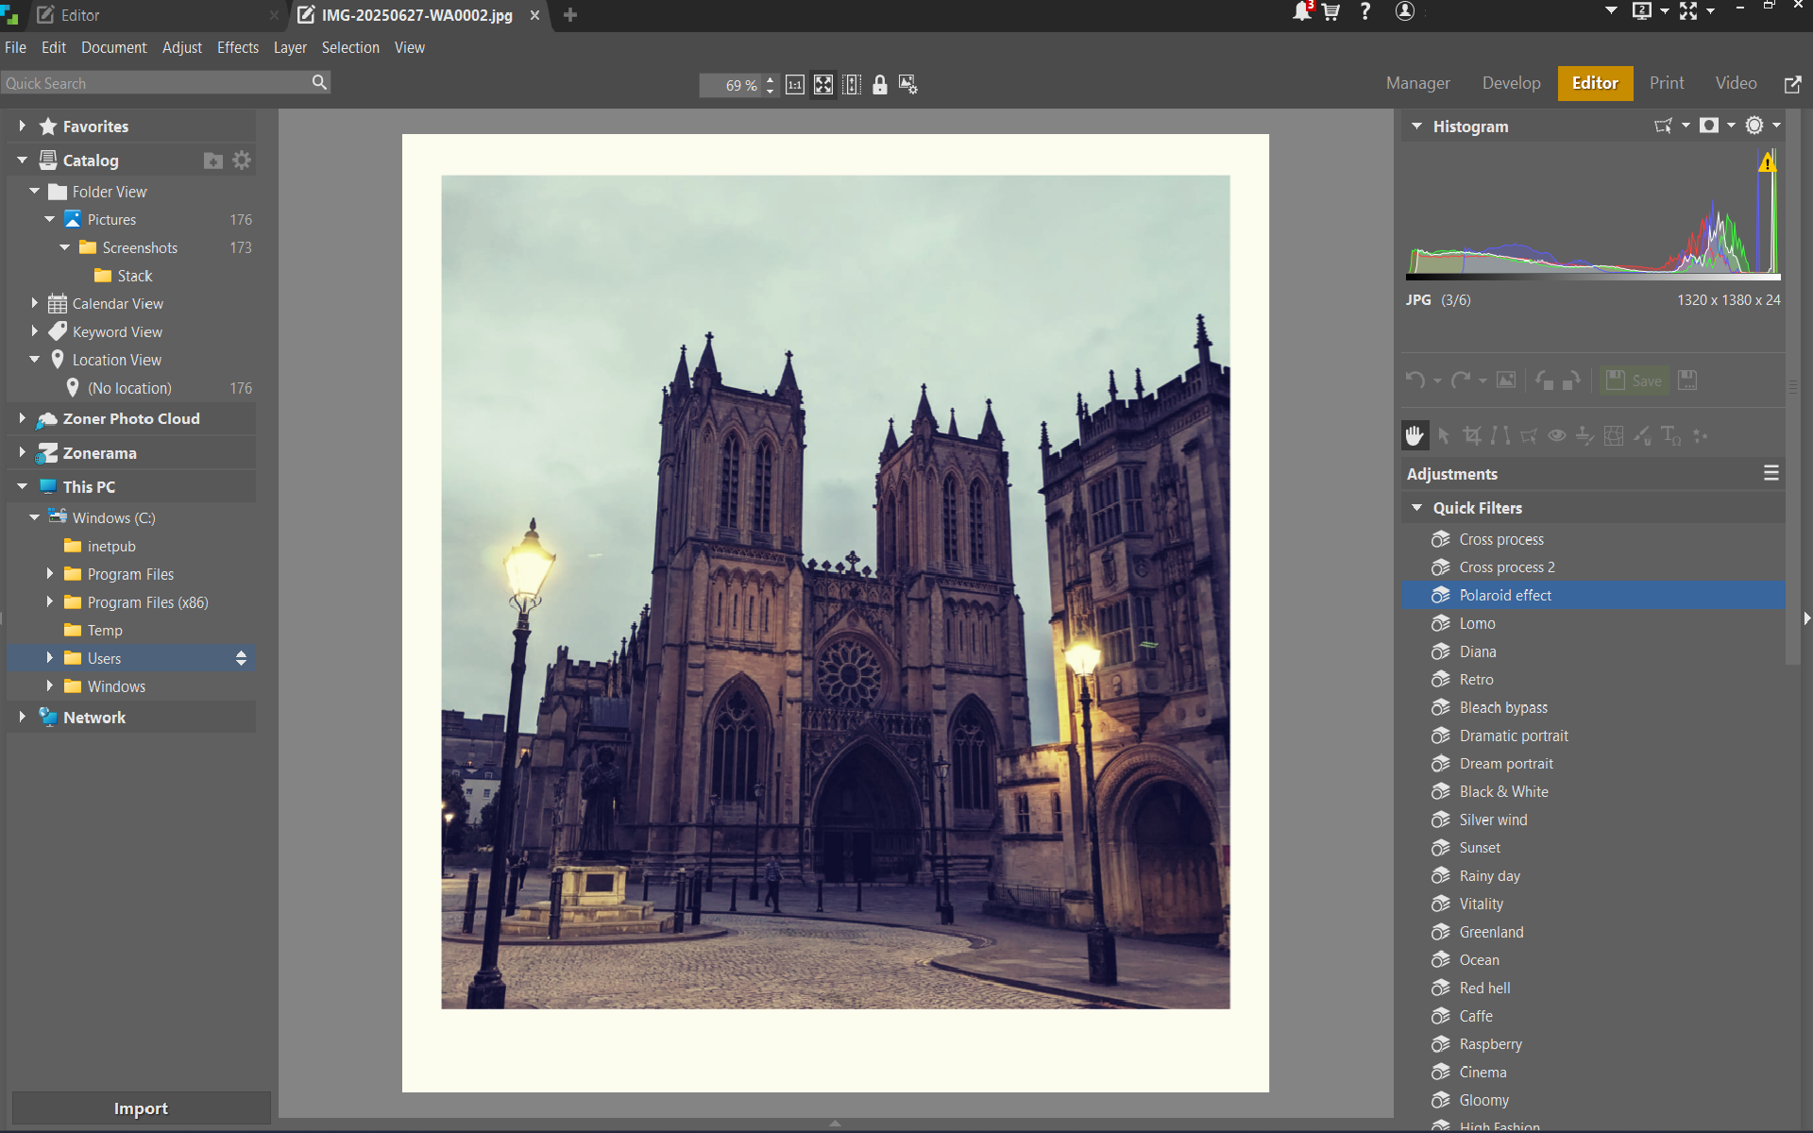1813x1133 pixels.
Task: Rotate the image left
Action: click(x=1545, y=380)
